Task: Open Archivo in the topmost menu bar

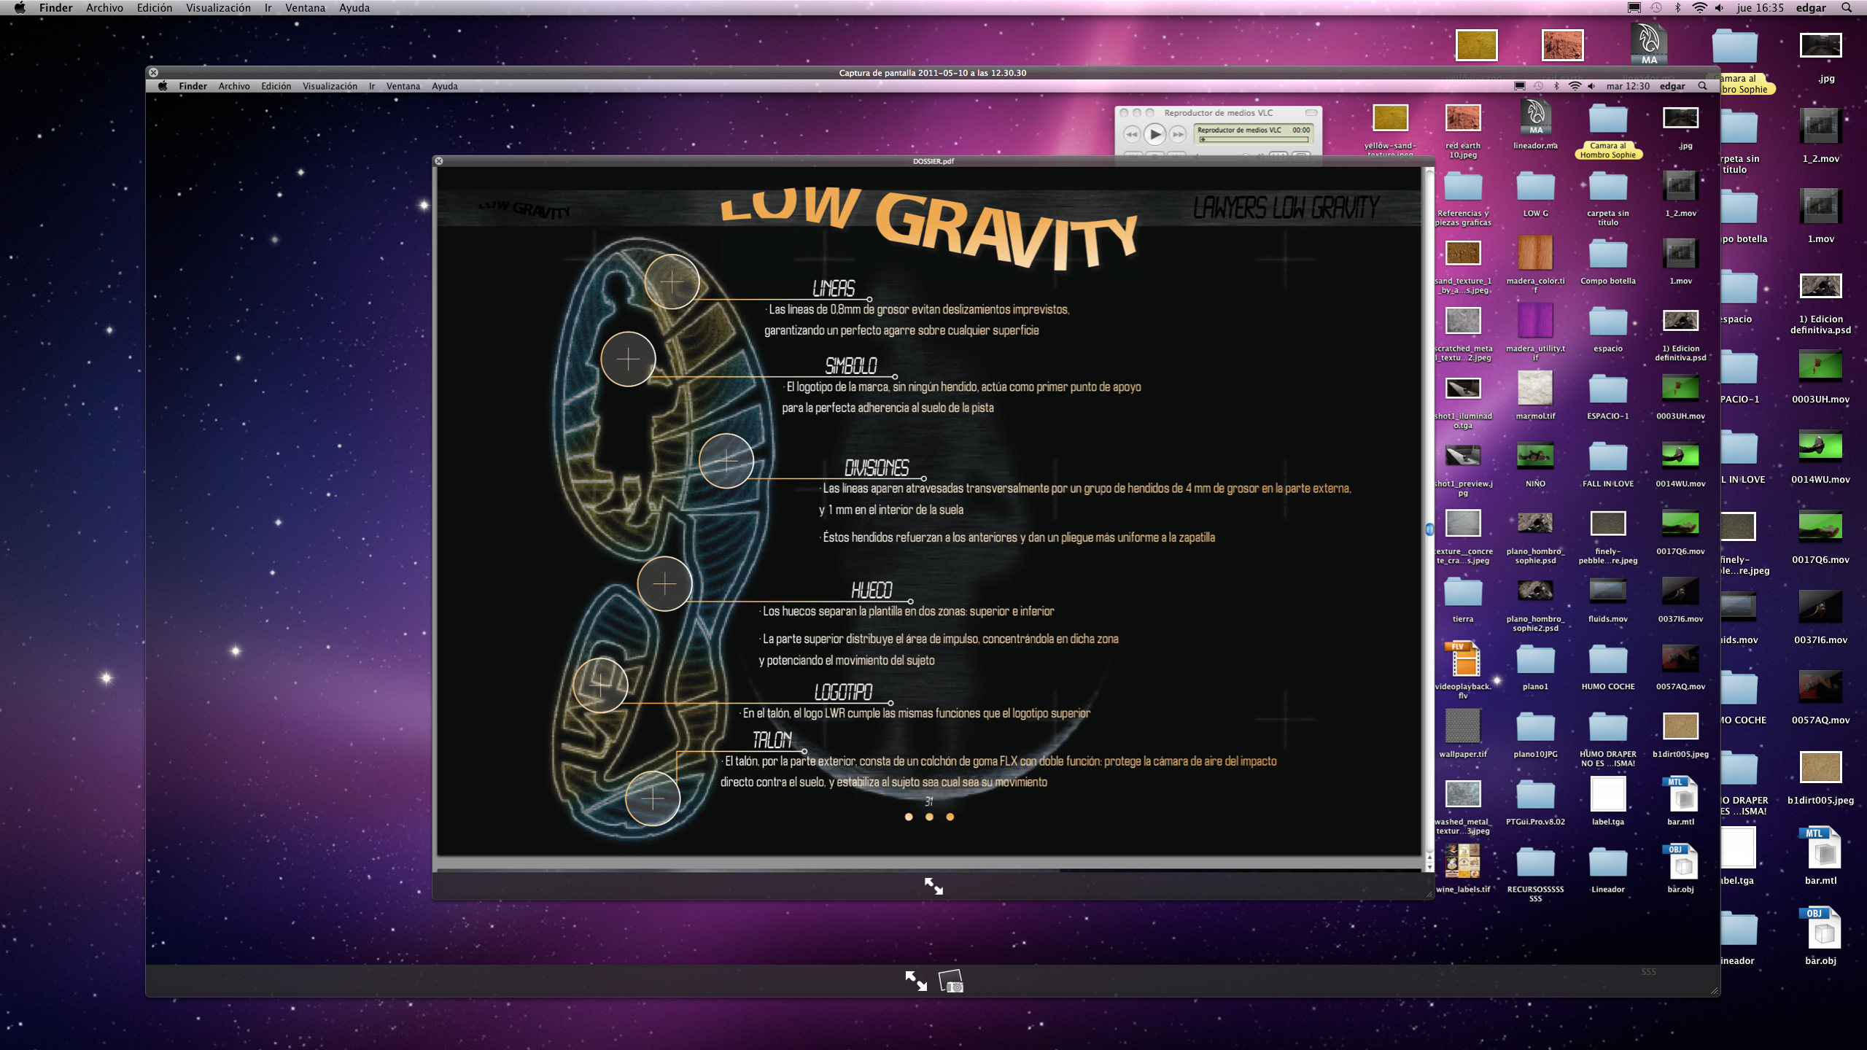Action: coord(104,8)
